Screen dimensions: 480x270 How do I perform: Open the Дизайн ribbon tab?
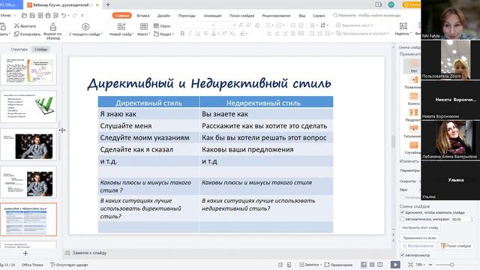click(x=163, y=16)
